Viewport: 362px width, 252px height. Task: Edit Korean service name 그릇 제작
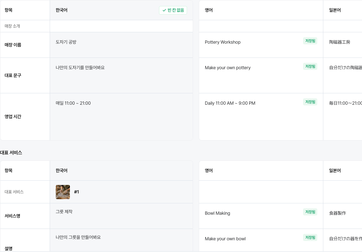tap(121, 216)
